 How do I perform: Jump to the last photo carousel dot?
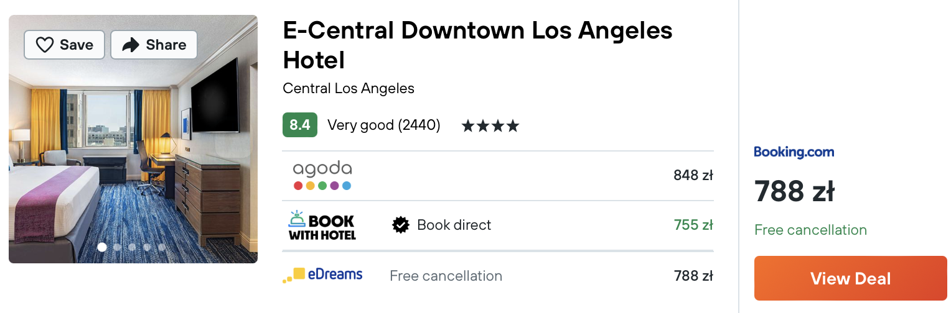[x=162, y=247]
